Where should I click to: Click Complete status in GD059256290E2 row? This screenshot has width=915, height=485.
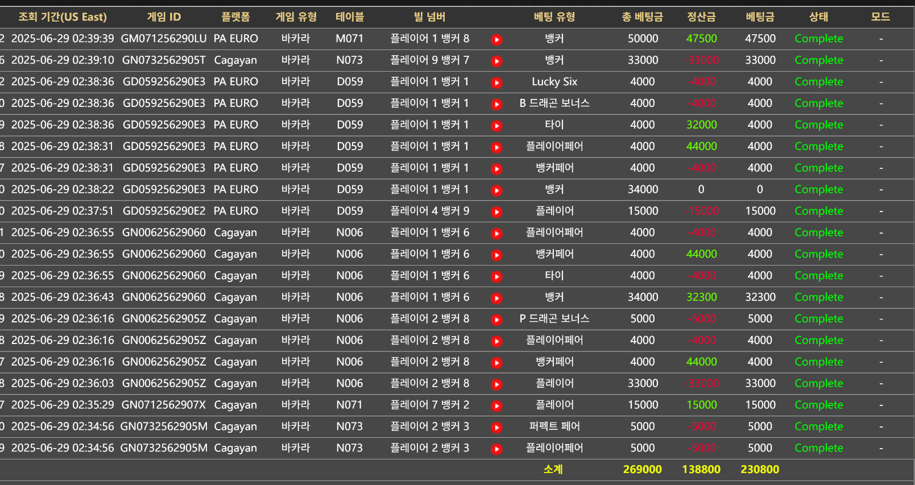point(819,211)
